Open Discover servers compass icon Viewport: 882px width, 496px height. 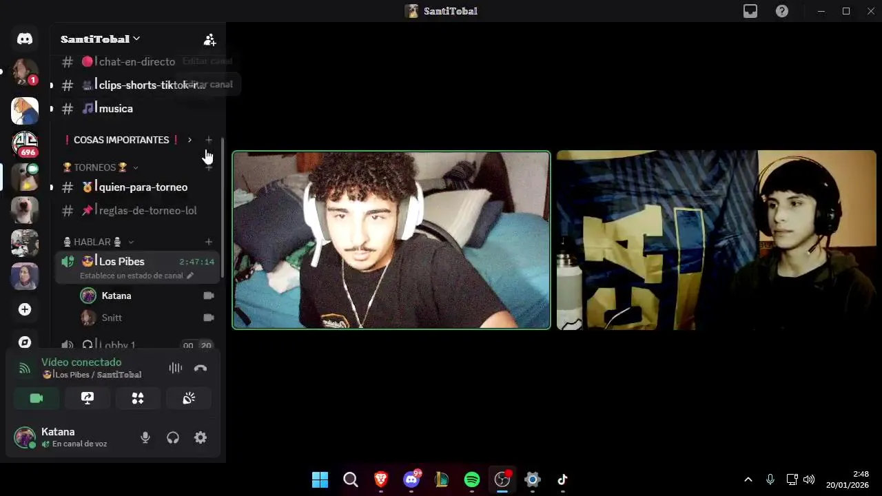click(25, 342)
